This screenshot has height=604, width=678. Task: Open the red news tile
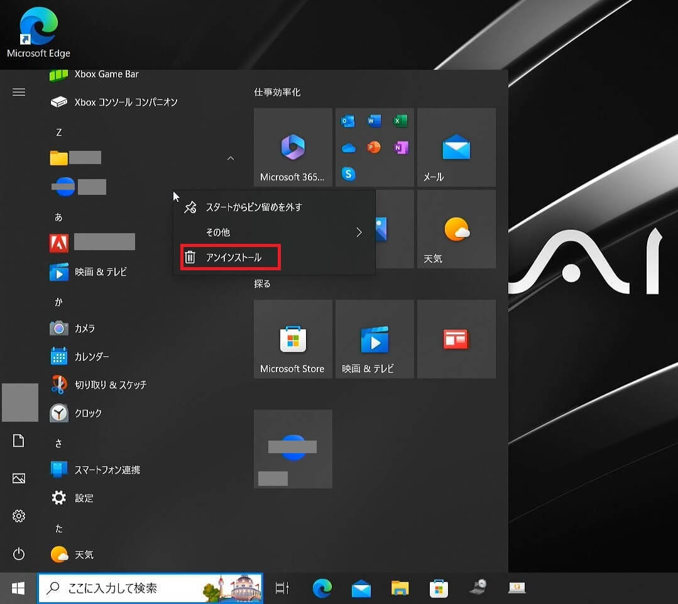pos(456,339)
